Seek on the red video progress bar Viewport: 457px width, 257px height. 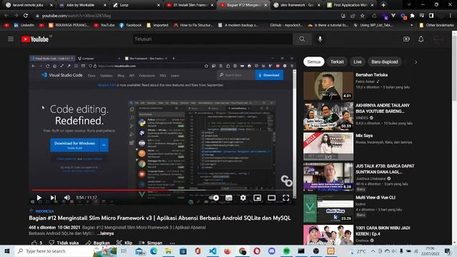point(162,191)
